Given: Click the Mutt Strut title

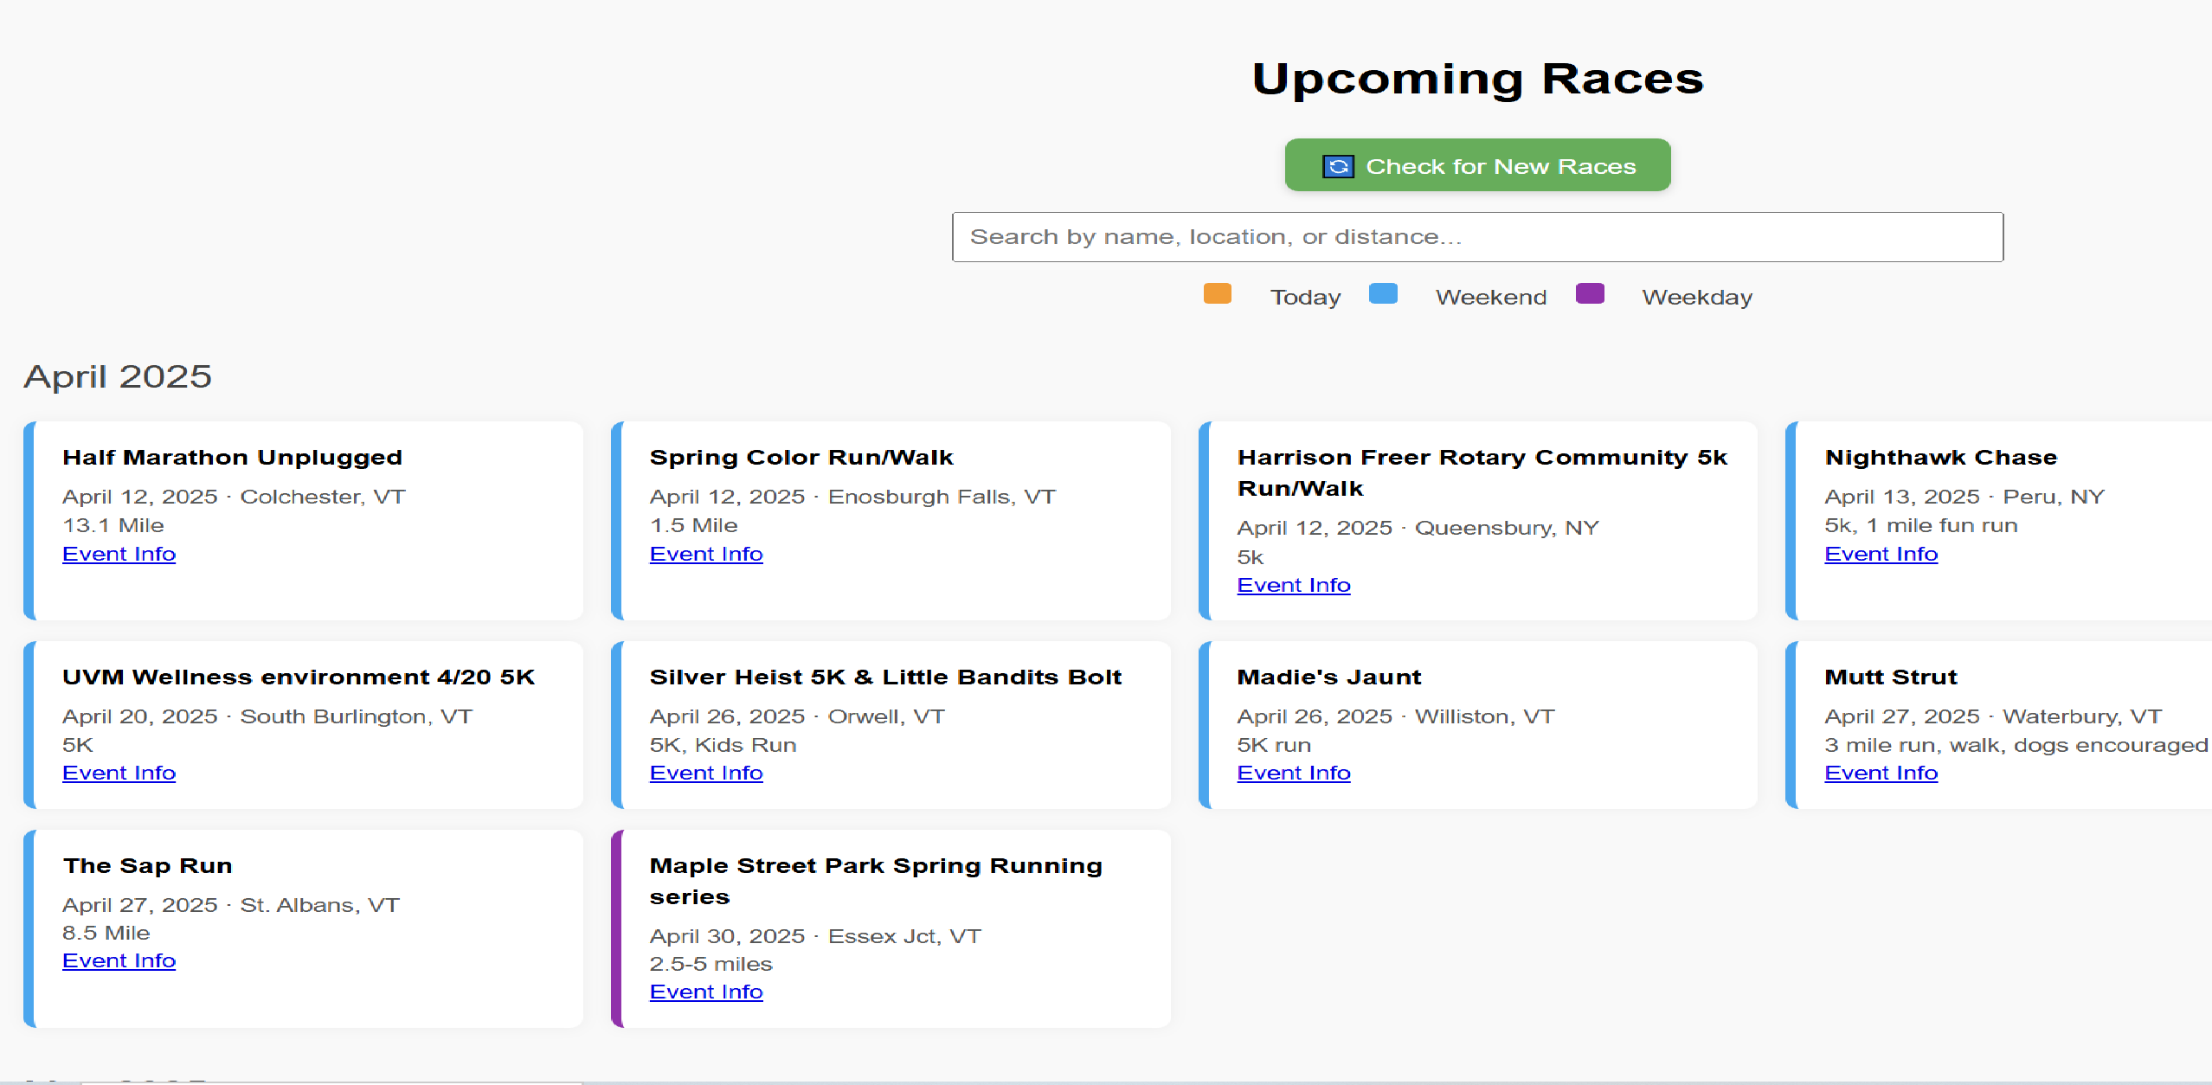Looking at the screenshot, I should (x=1891, y=677).
